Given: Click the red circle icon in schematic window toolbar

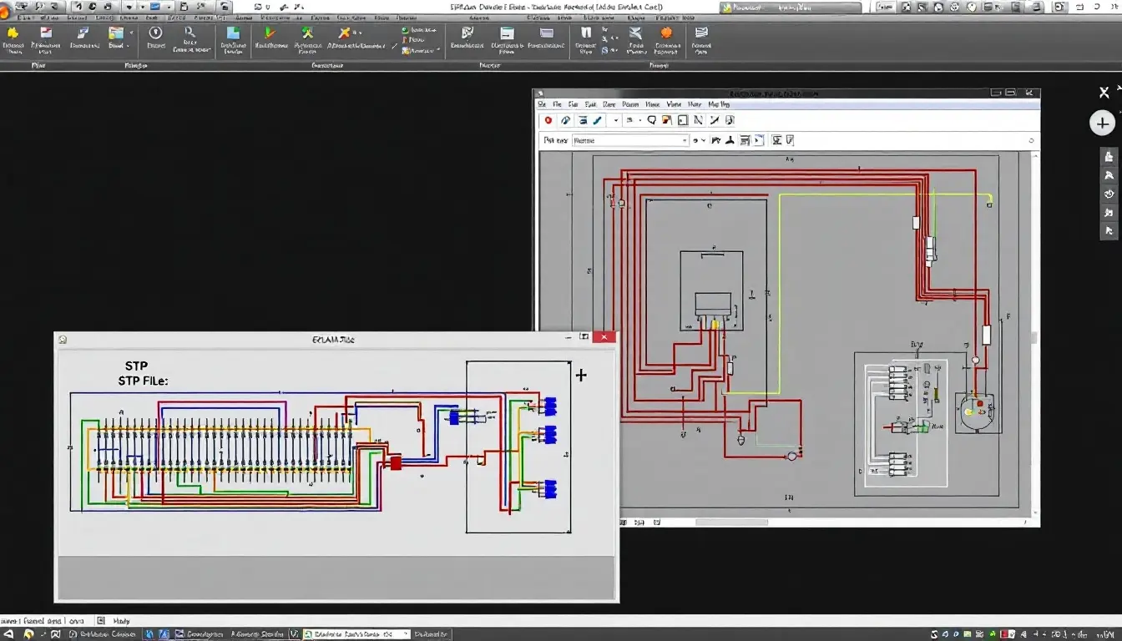Looking at the screenshot, I should [x=548, y=120].
